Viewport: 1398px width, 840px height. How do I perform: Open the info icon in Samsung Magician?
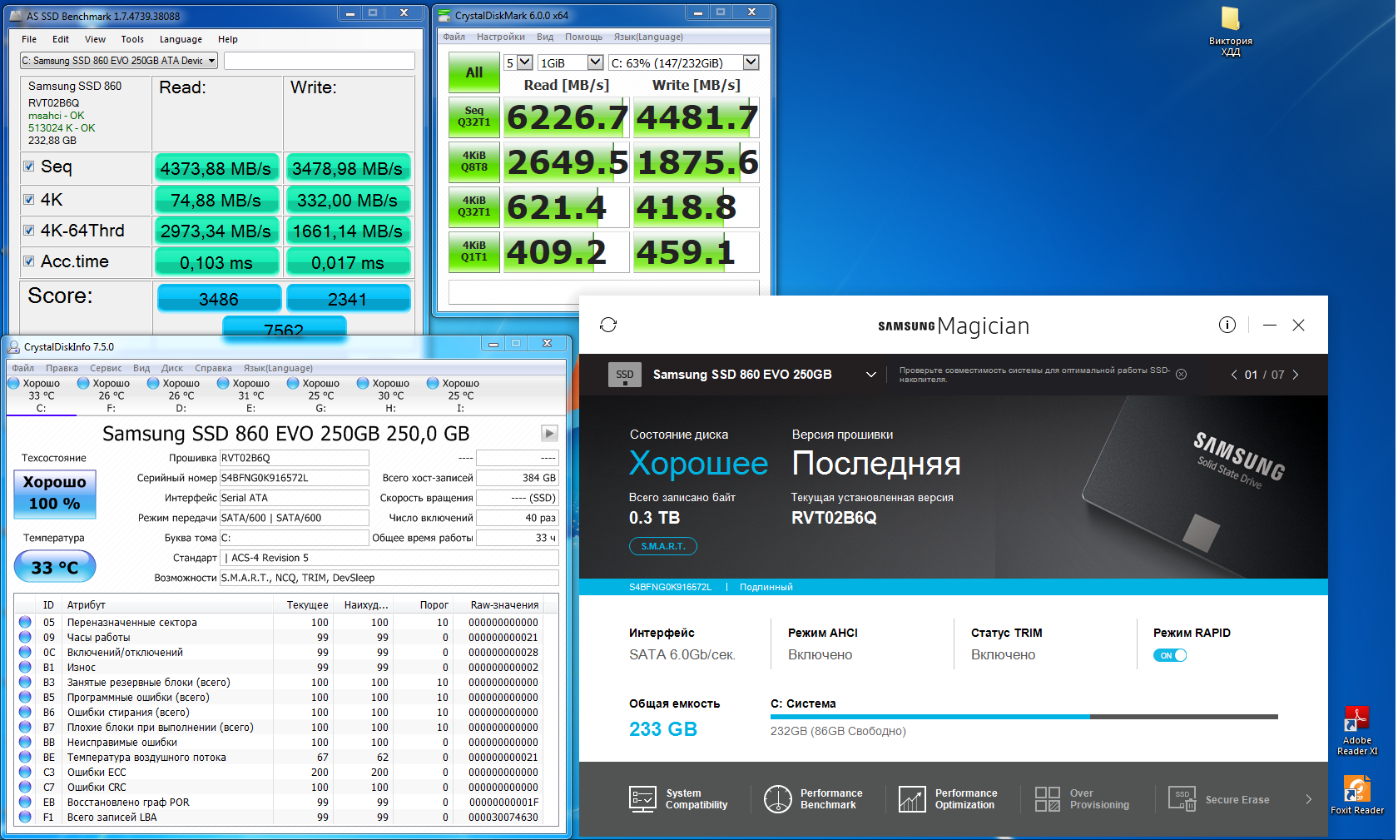click(1227, 325)
